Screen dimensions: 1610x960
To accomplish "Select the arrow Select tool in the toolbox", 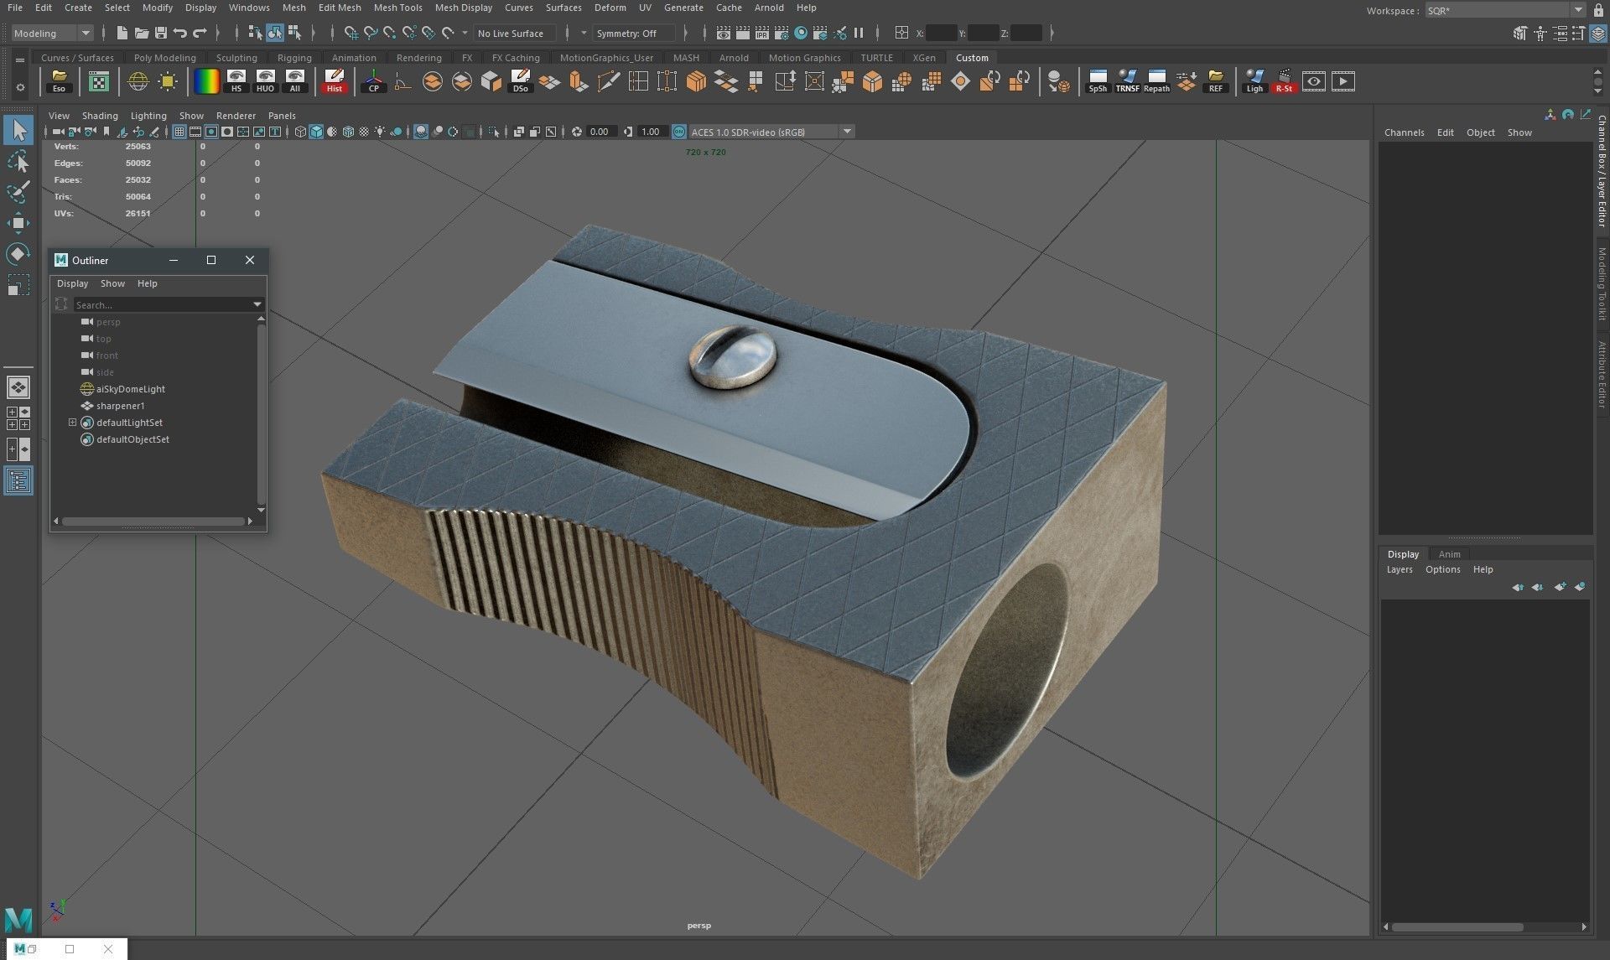I will 18,130.
